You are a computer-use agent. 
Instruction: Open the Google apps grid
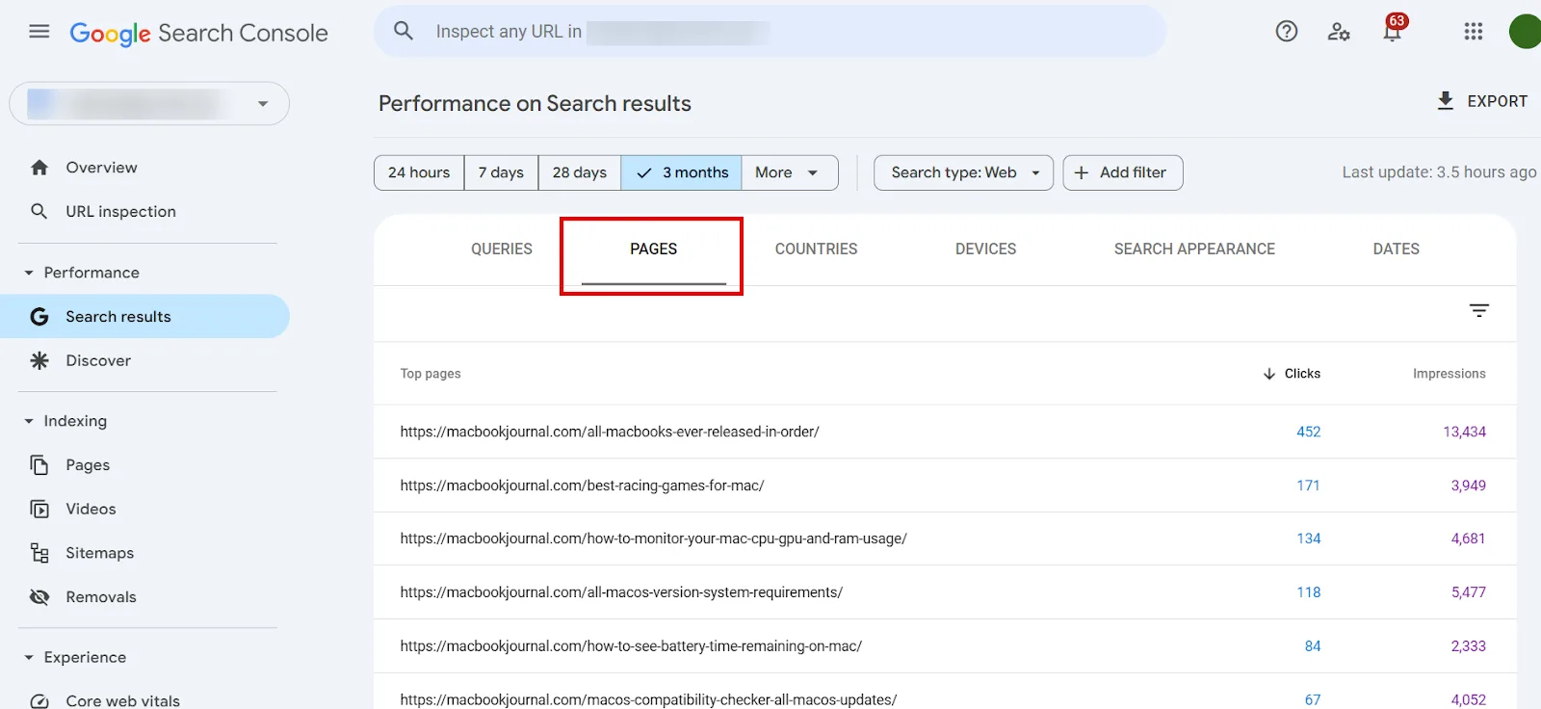coord(1474,32)
